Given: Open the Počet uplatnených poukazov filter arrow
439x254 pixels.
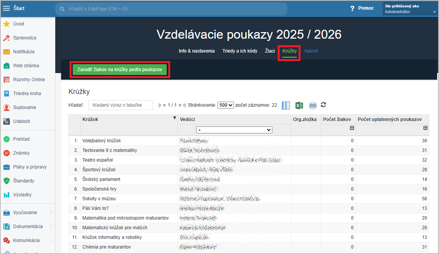Looking at the screenshot, I should pos(425,128).
